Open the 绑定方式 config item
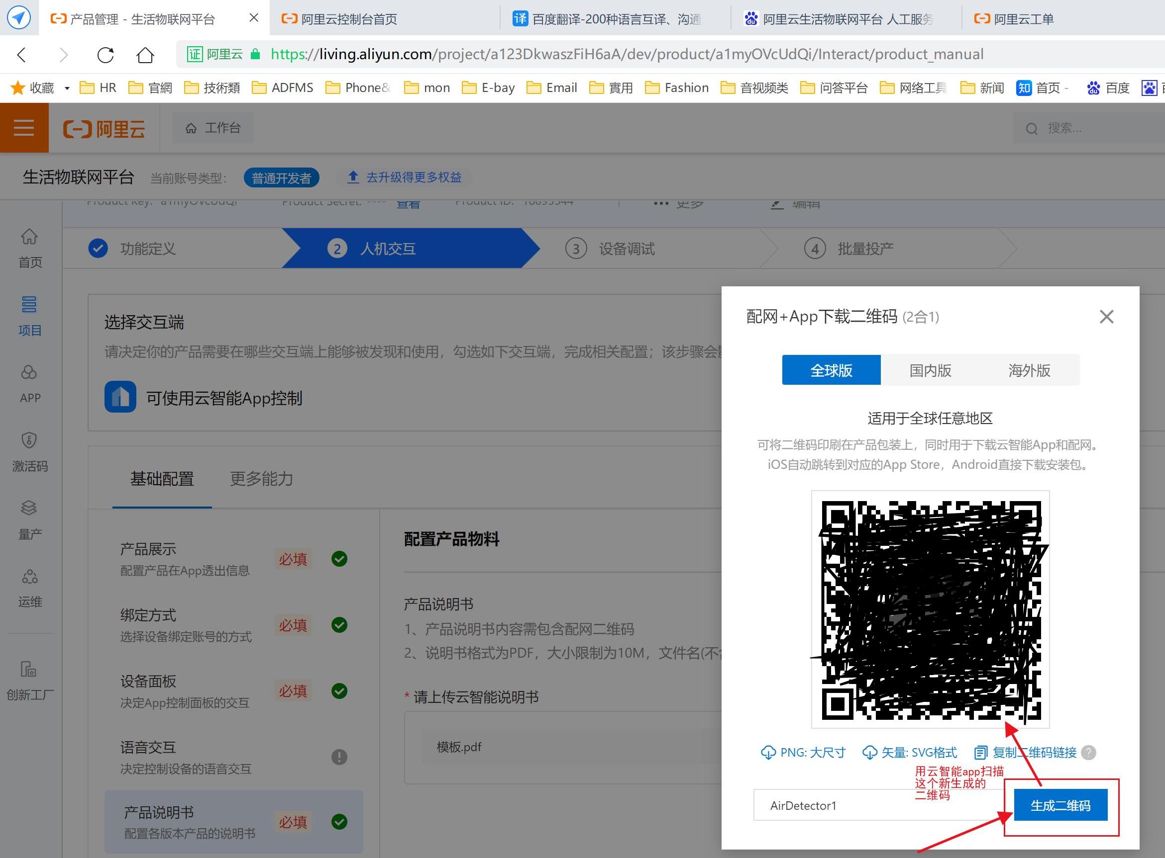 pyautogui.click(x=233, y=625)
